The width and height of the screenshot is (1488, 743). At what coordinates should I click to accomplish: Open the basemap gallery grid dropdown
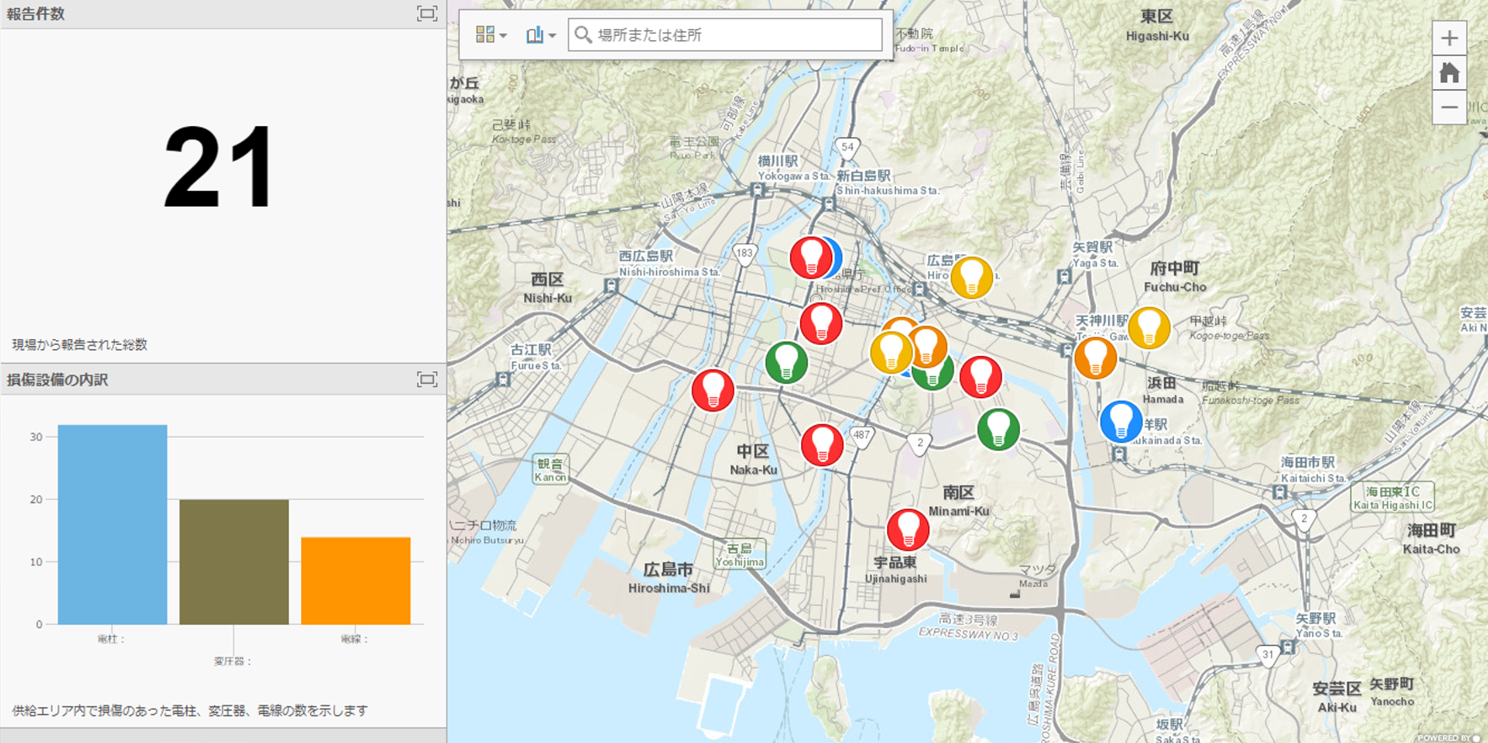pos(491,35)
